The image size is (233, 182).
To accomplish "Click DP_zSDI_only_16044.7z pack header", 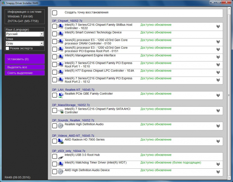I will tap(69, 151).
